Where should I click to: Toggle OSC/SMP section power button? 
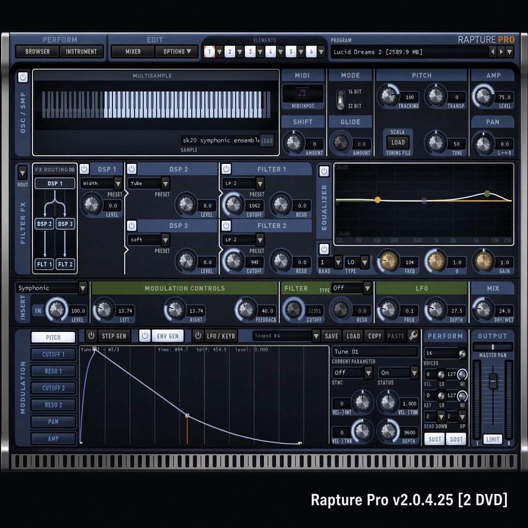pyautogui.click(x=23, y=77)
